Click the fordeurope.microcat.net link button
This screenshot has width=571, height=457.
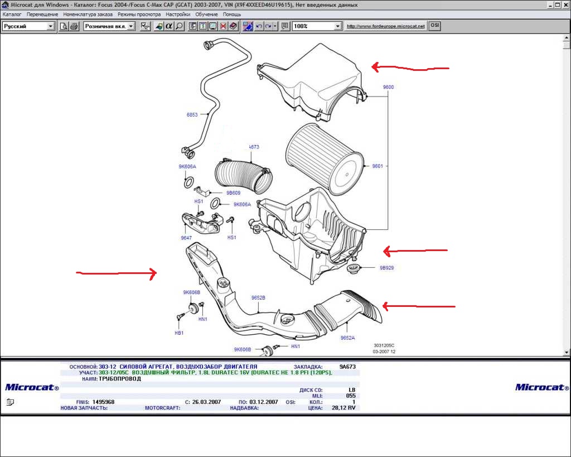(x=385, y=26)
